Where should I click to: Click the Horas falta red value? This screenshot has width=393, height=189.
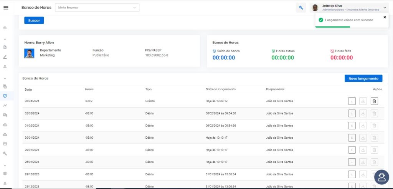342,58
